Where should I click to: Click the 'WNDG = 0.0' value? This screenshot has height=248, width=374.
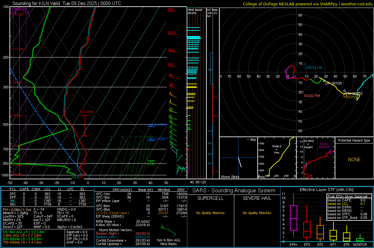click(66, 209)
